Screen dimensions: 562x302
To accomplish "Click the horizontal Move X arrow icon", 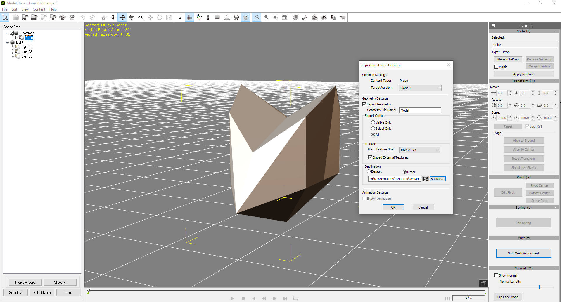I will (x=494, y=93).
